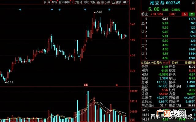Click the stock name 潮宏基 002345
196x122 pixels.
[165, 3]
